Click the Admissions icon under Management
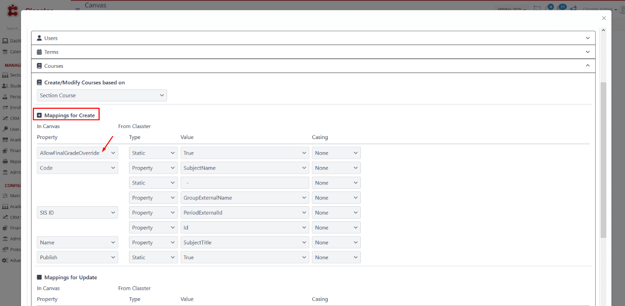The width and height of the screenshot is (625, 306). click(x=5, y=172)
